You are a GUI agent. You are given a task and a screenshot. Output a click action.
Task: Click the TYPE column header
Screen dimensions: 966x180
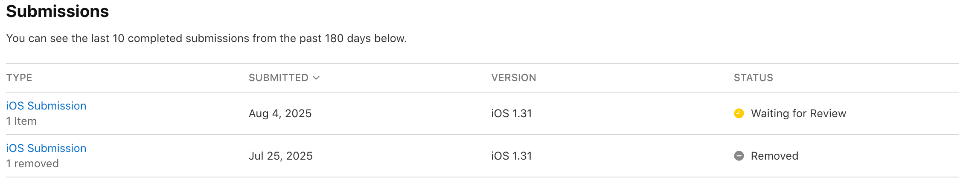[19, 78]
